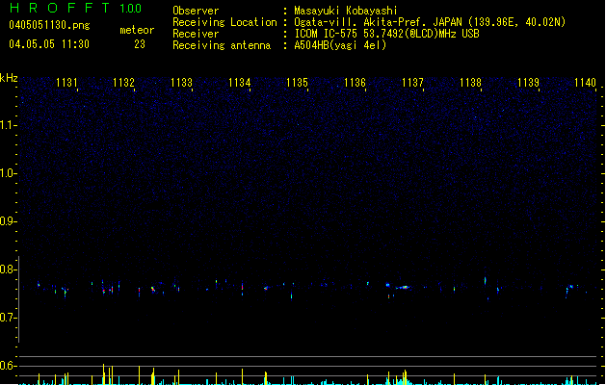Click time marker 1131
Image resolution: width=606 pixels, height=385 pixels.
(66, 83)
